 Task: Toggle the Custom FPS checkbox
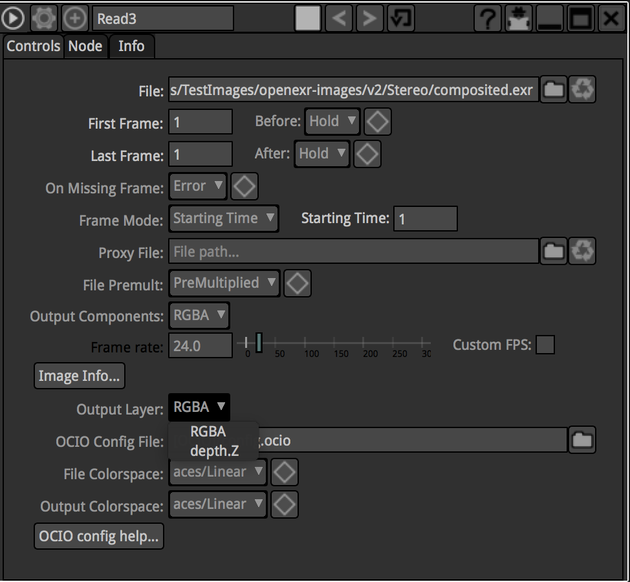[545, 345]
